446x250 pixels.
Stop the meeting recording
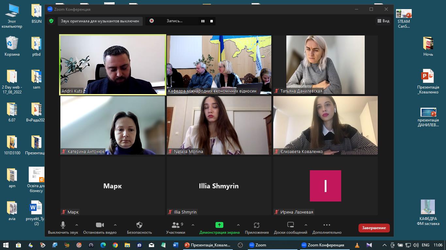point(212,21)
